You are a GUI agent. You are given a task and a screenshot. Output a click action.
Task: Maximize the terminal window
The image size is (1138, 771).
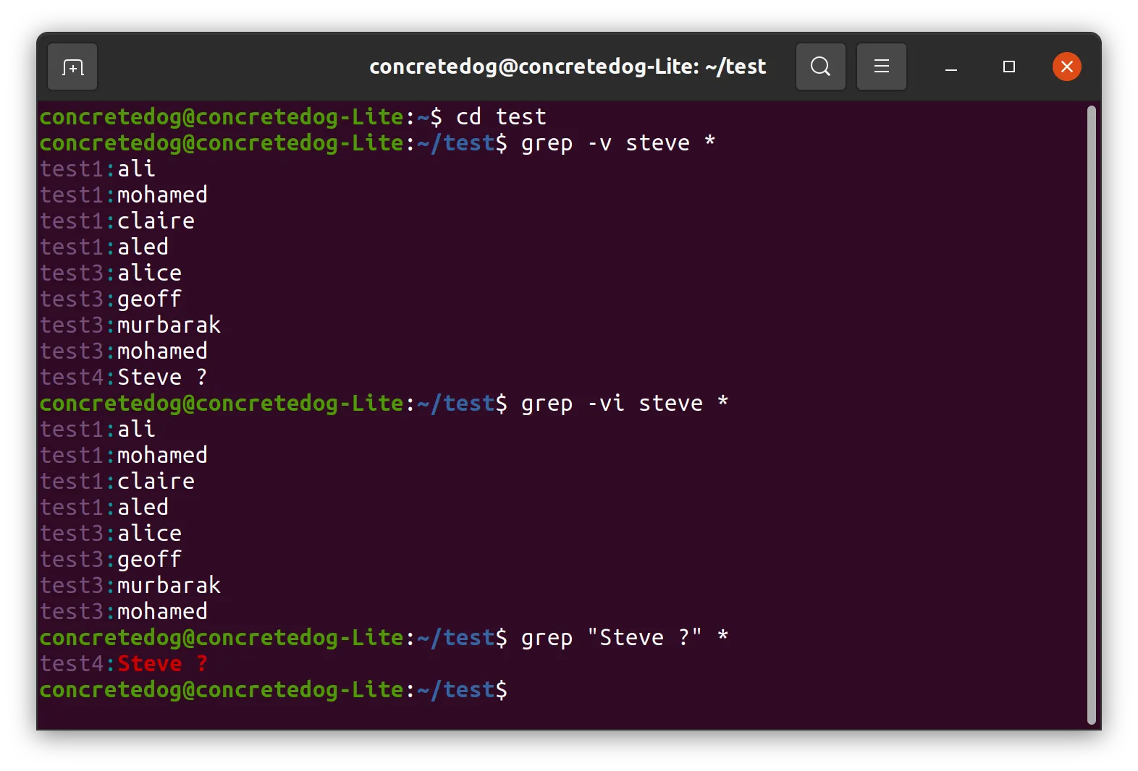pyautogui.click(x=1009, y=67)
